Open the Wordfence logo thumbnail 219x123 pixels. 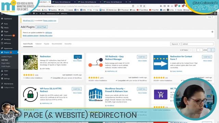pyautogui.click(x=96, y=95)
